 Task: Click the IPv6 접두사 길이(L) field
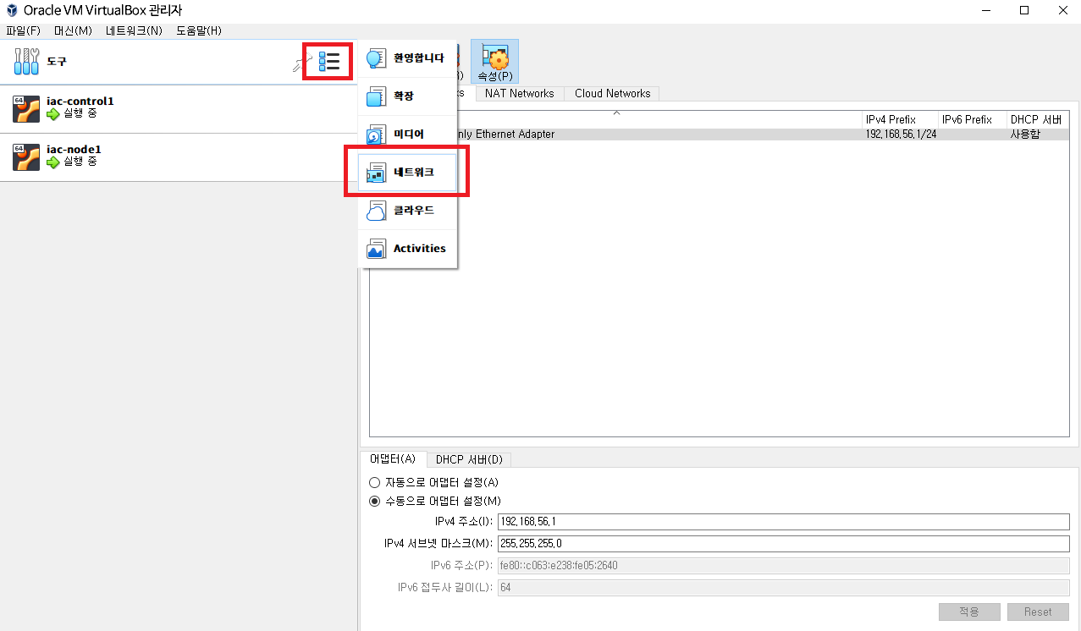coord(783,587)
